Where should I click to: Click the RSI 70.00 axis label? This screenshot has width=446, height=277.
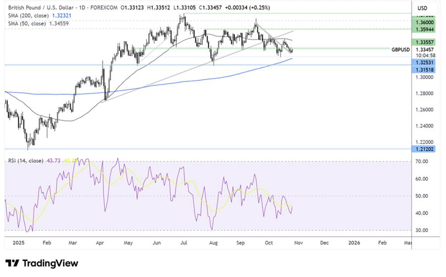click(422, 161)
